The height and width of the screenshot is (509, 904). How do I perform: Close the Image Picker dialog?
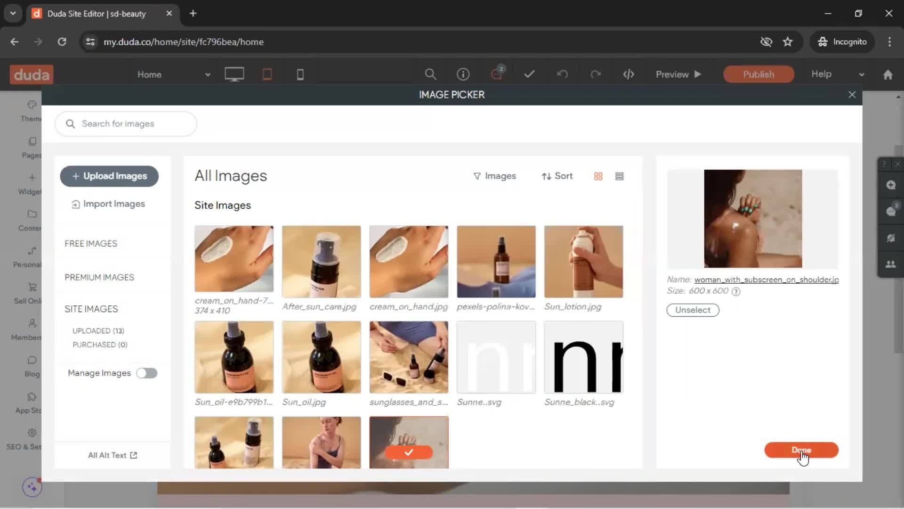(852, 95)
